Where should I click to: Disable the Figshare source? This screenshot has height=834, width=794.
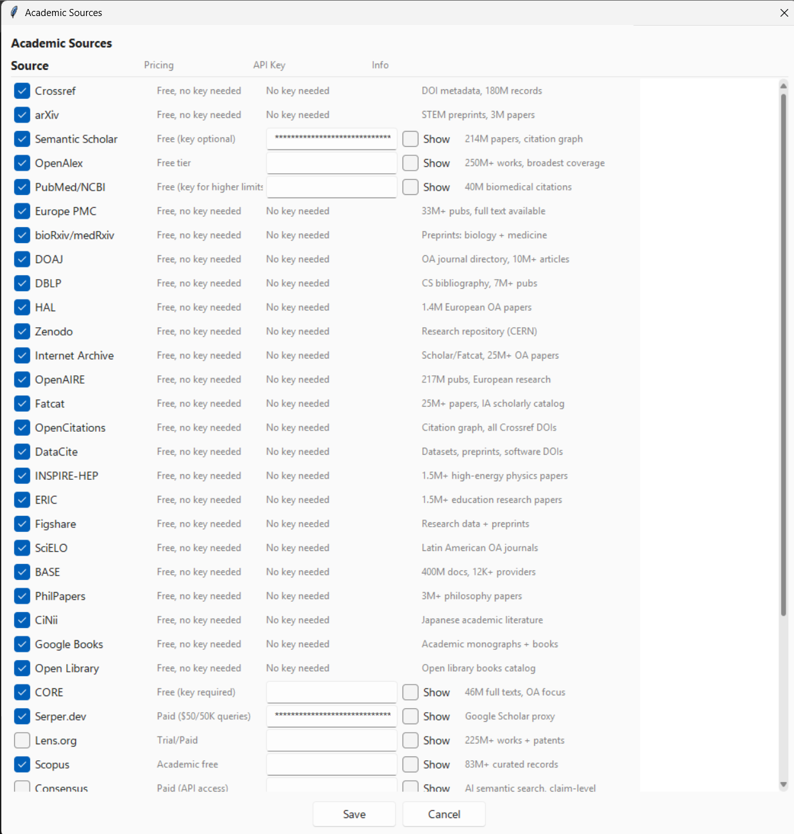[x=22, y=524]
